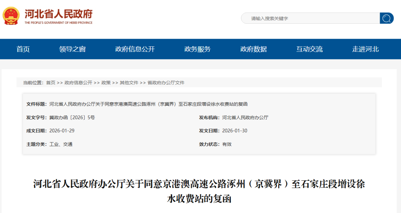Open the 政府数据 navigation item
Image resolution: width=401 pixels, height=213 pixels.
point(254,49)
